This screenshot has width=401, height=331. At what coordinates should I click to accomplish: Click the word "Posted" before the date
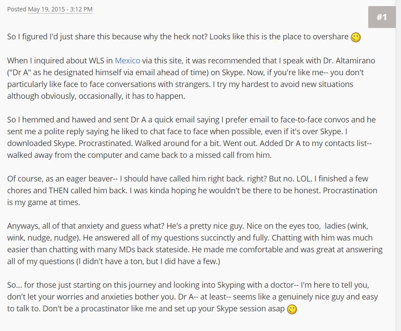pyautogui.click(x=17, y=9)
